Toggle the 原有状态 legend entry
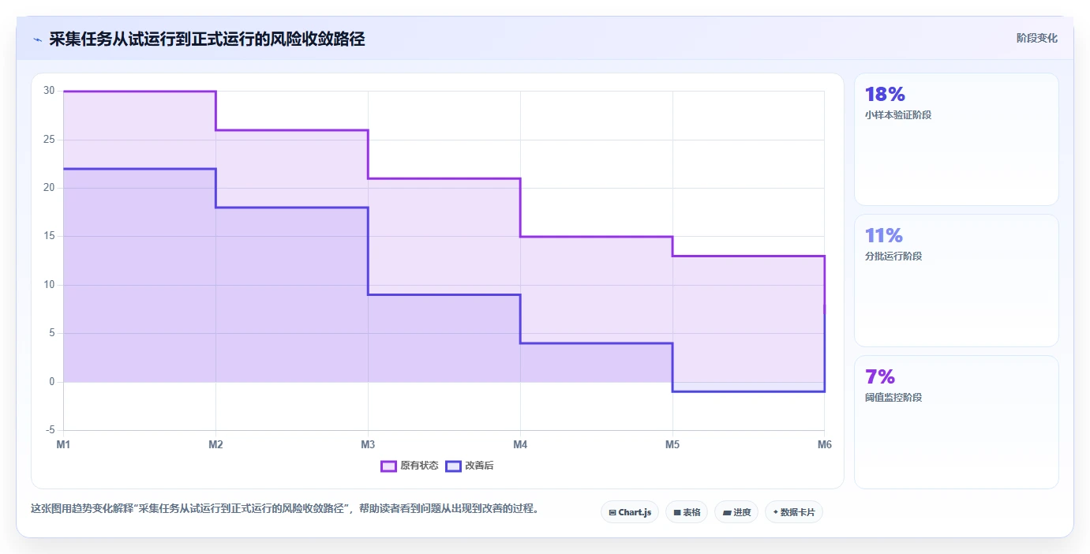This screenshot has width=1090, height=554. (x=410, y=466)
